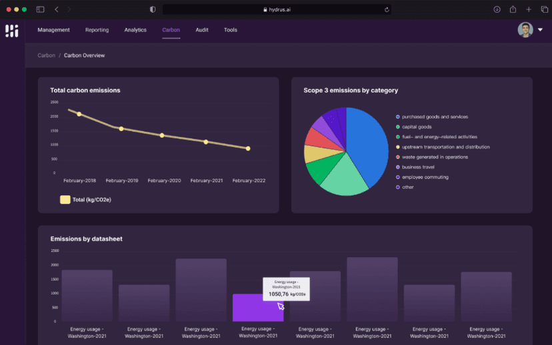This screenshot has height=345, width=552.
Task: Open the Management menu
Action: pyautogui.click(x=53, y=30)
